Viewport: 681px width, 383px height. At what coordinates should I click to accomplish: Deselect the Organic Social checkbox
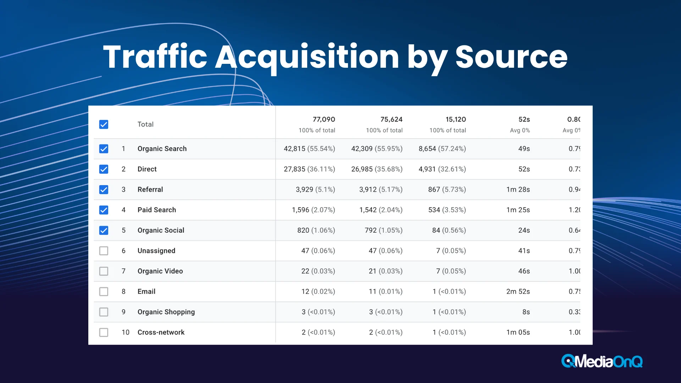point(104,231)
